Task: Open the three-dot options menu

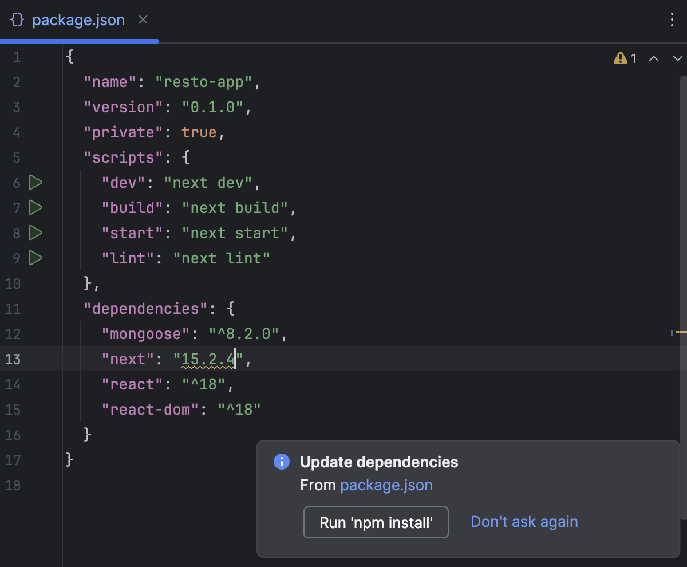Action: tap(672, 19)
